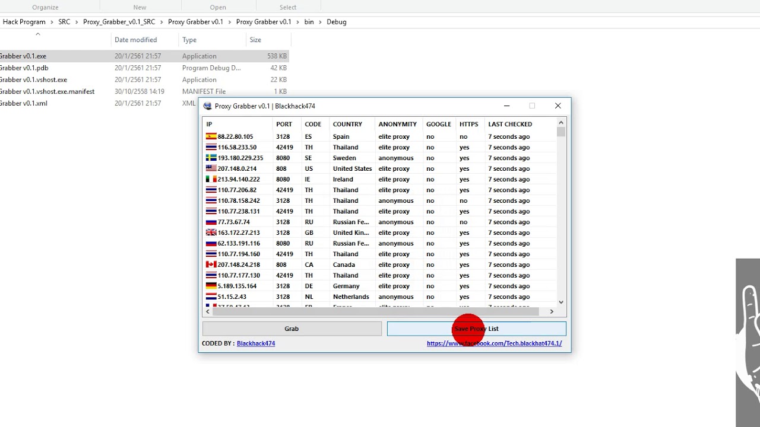Click the Thailand flag icon beside 110.77.206.82
Viewport: 760px width, 427px height.
click(211, 190)
